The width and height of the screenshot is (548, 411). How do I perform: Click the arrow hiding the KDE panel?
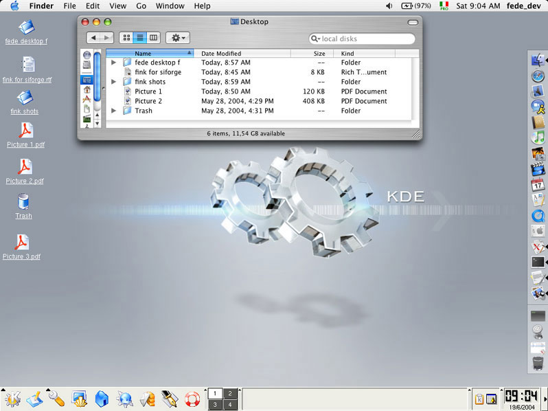[x=545, y=399]
